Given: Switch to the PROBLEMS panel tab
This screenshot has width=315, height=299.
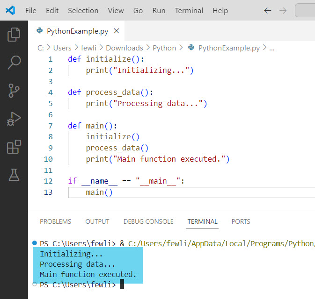Looking at the screenshot, I should [x=55, y=221].
